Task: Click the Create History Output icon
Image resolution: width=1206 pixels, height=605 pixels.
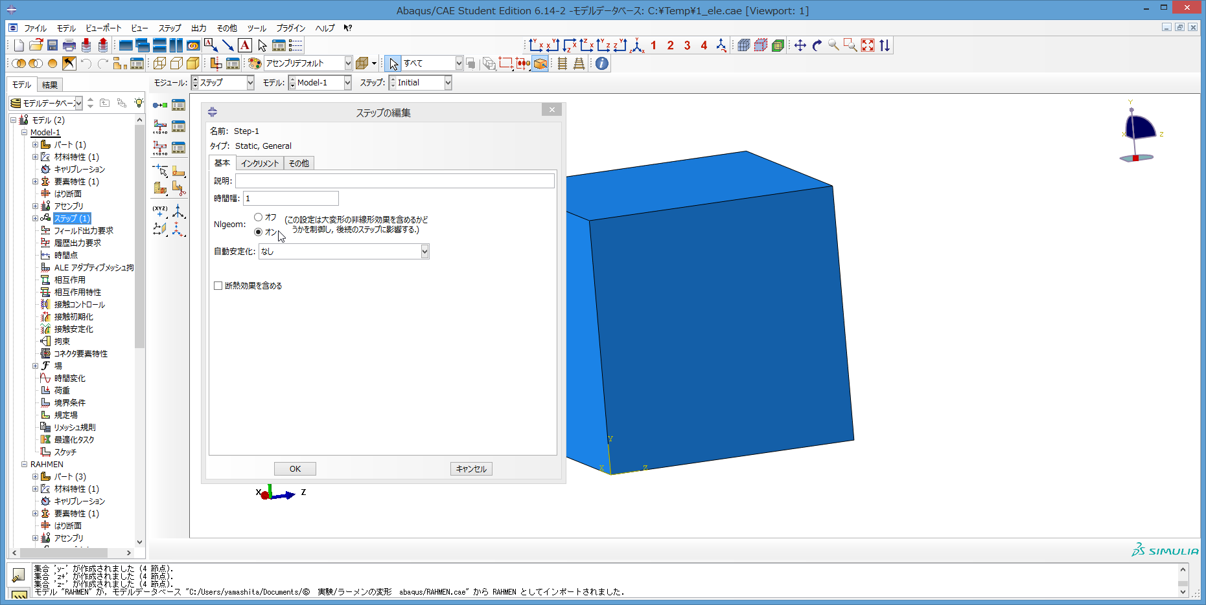Action: point(160,148)
